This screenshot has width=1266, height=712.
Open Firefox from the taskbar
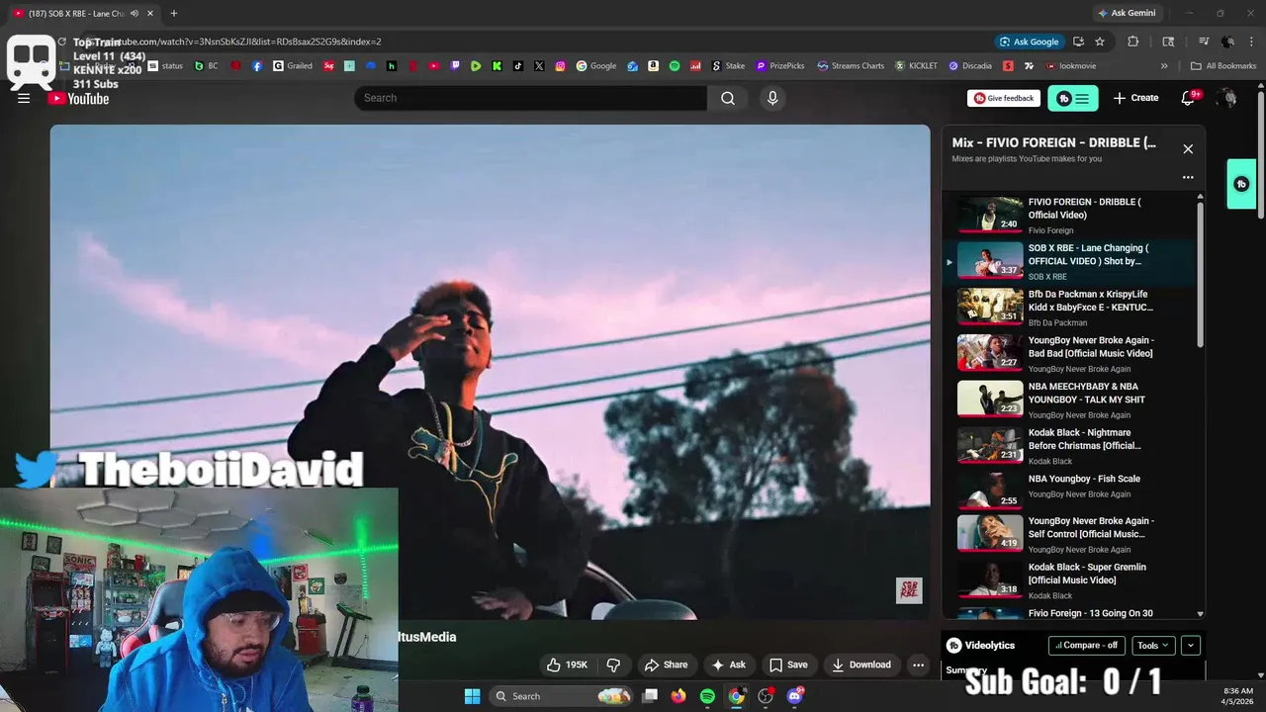678,696
